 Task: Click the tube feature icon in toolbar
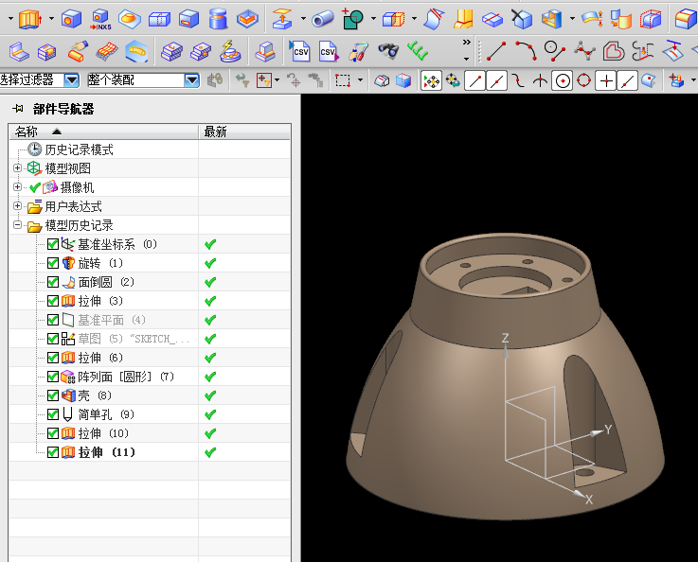pos(323,18)
